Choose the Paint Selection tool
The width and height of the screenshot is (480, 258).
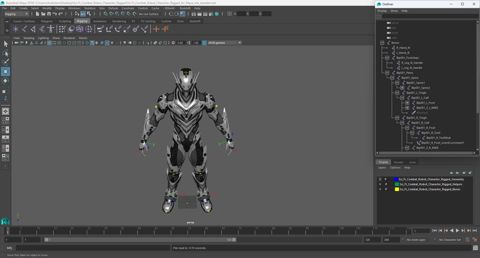tap(5, 62)
